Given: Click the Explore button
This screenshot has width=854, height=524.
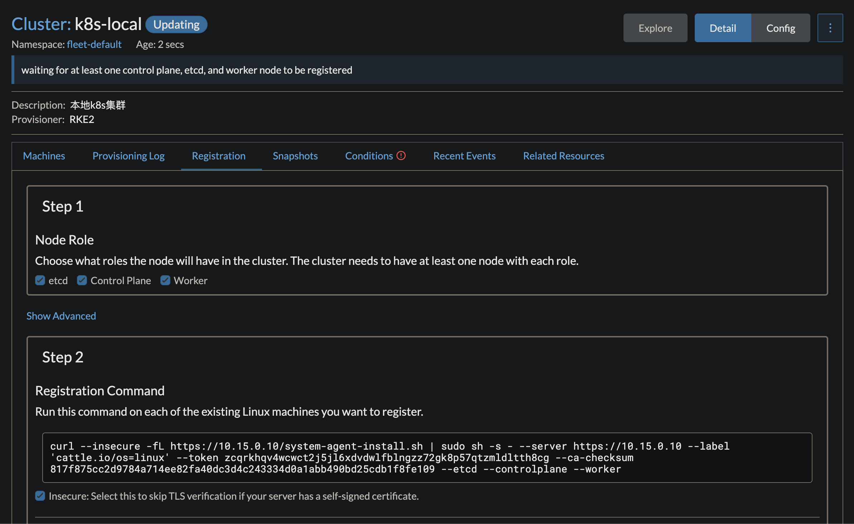Looking at the screenshot, I should pos(655,28).
